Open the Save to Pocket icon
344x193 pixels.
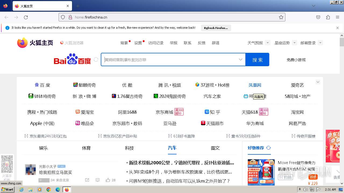[318, 17]
